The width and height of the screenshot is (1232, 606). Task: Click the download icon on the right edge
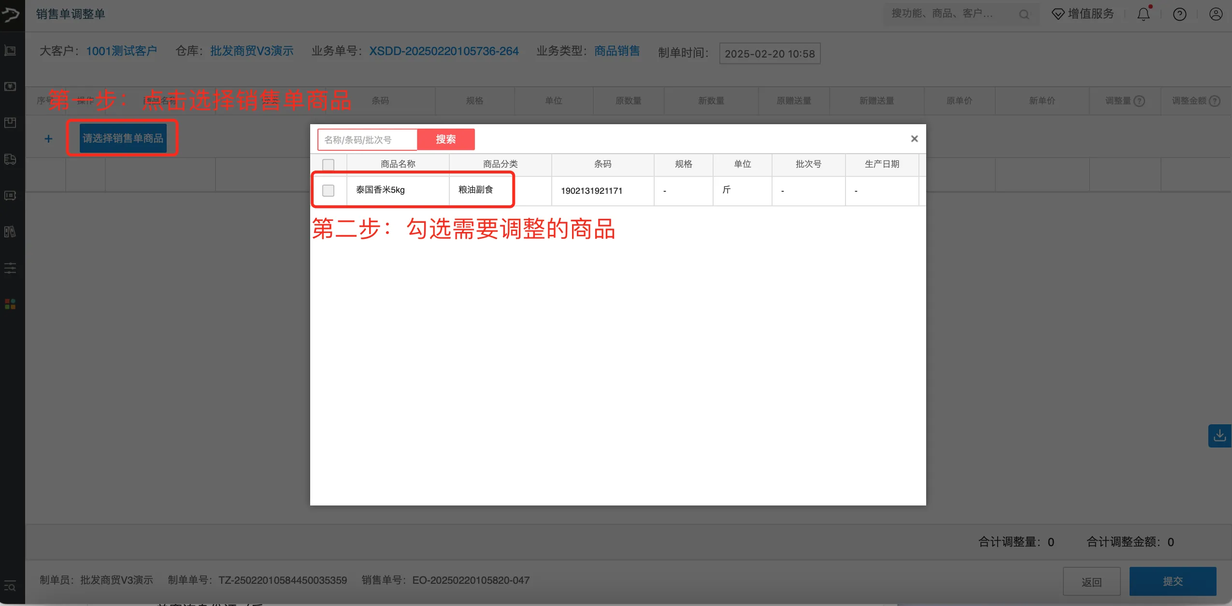(x=1219, y=435)
